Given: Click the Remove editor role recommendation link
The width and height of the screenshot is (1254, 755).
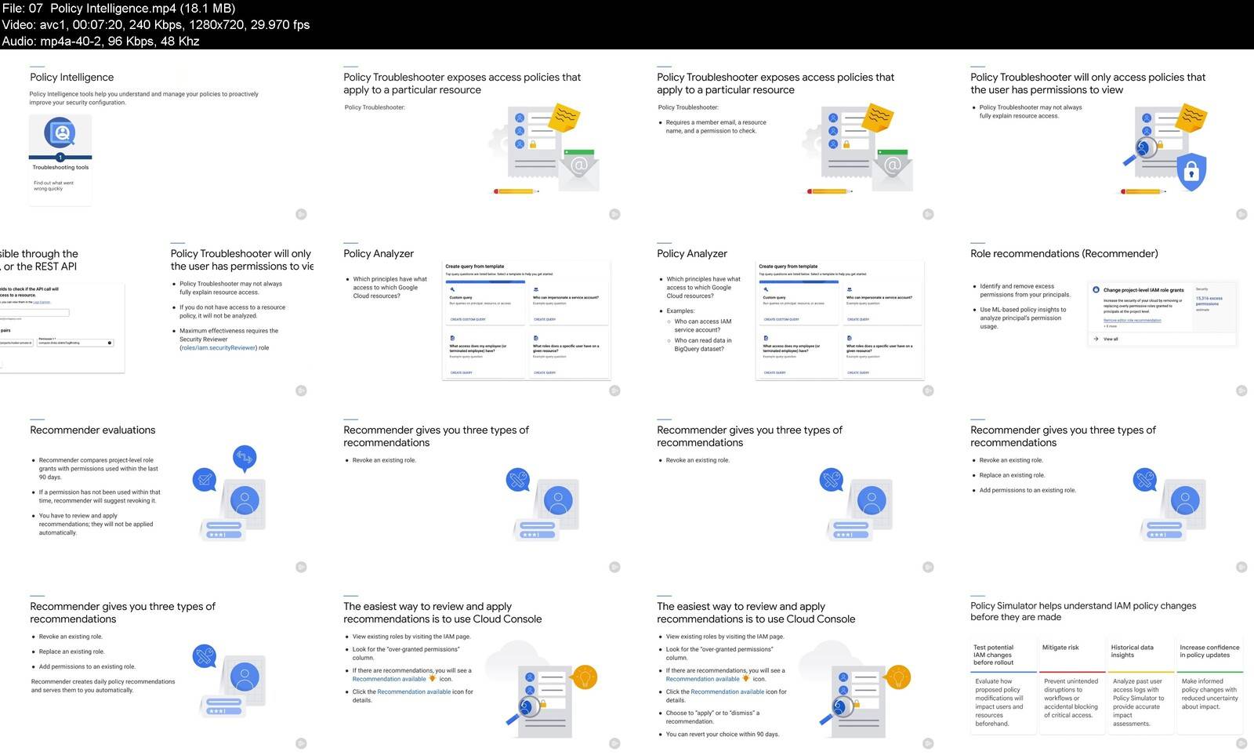Looking at the screenshot, I should (x=1133, y=320).
